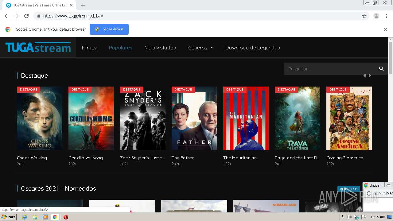The height and width of the screenshot is (221, 393).
Task: Reload the page with the refresh icon
Action: [26, 16]
